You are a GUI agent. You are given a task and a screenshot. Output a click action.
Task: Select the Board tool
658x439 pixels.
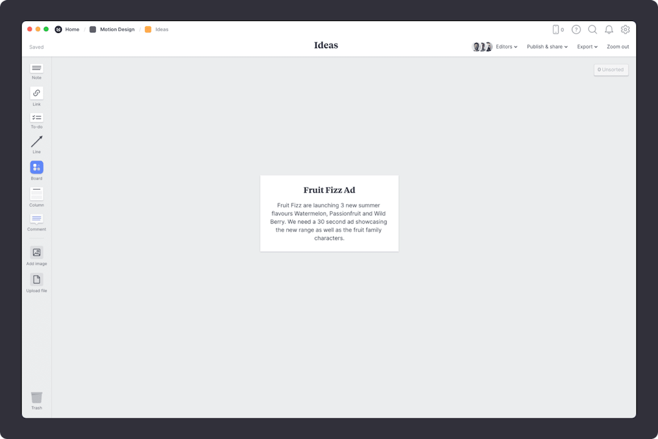pos(36,168)
